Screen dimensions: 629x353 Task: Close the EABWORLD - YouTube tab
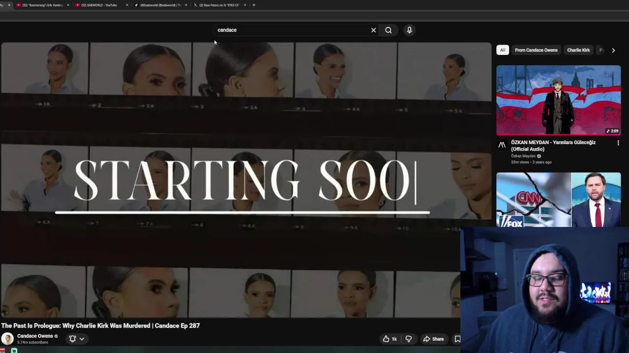(x=127, y=5)
